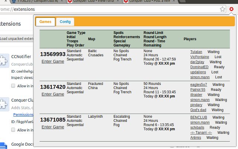Click the Google Docs extension icon
Screen dimensions: 238x149
[x=3, y=146]
